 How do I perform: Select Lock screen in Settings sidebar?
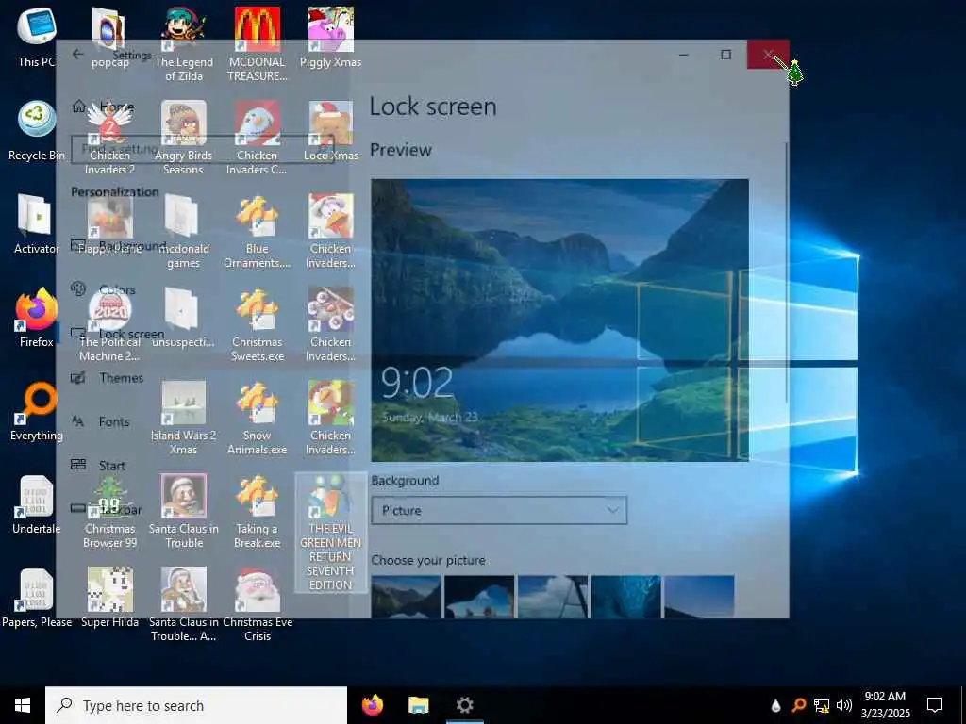(118, 334)
